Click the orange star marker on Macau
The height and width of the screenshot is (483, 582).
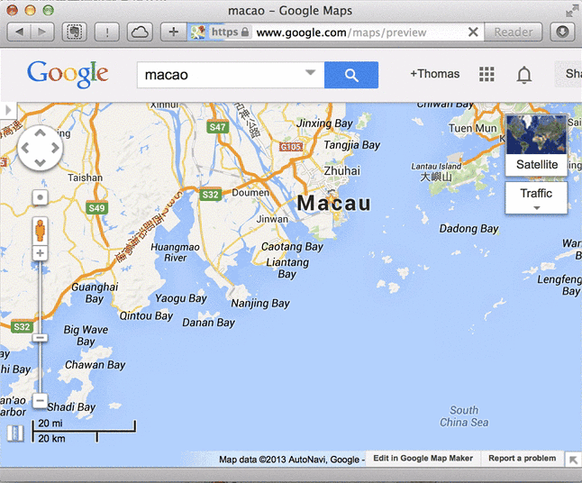point(331,198)
